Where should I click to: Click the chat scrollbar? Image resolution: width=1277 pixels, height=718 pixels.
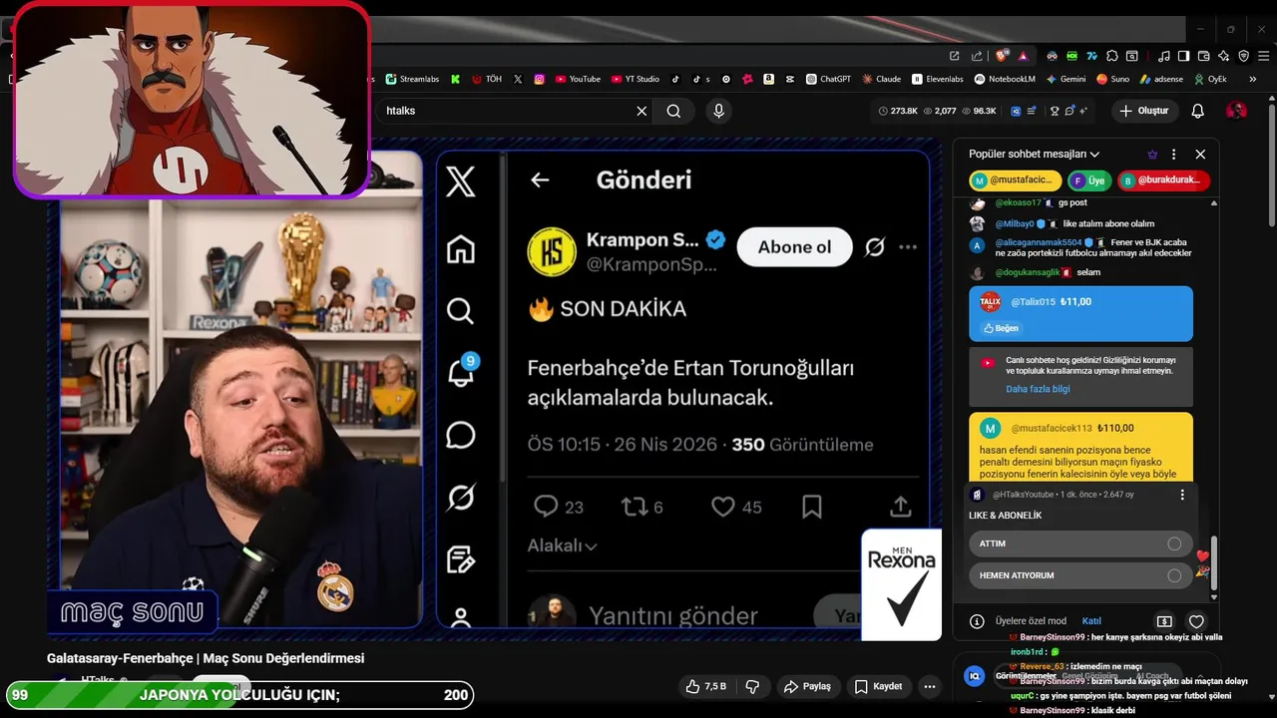coord(1214,563)
